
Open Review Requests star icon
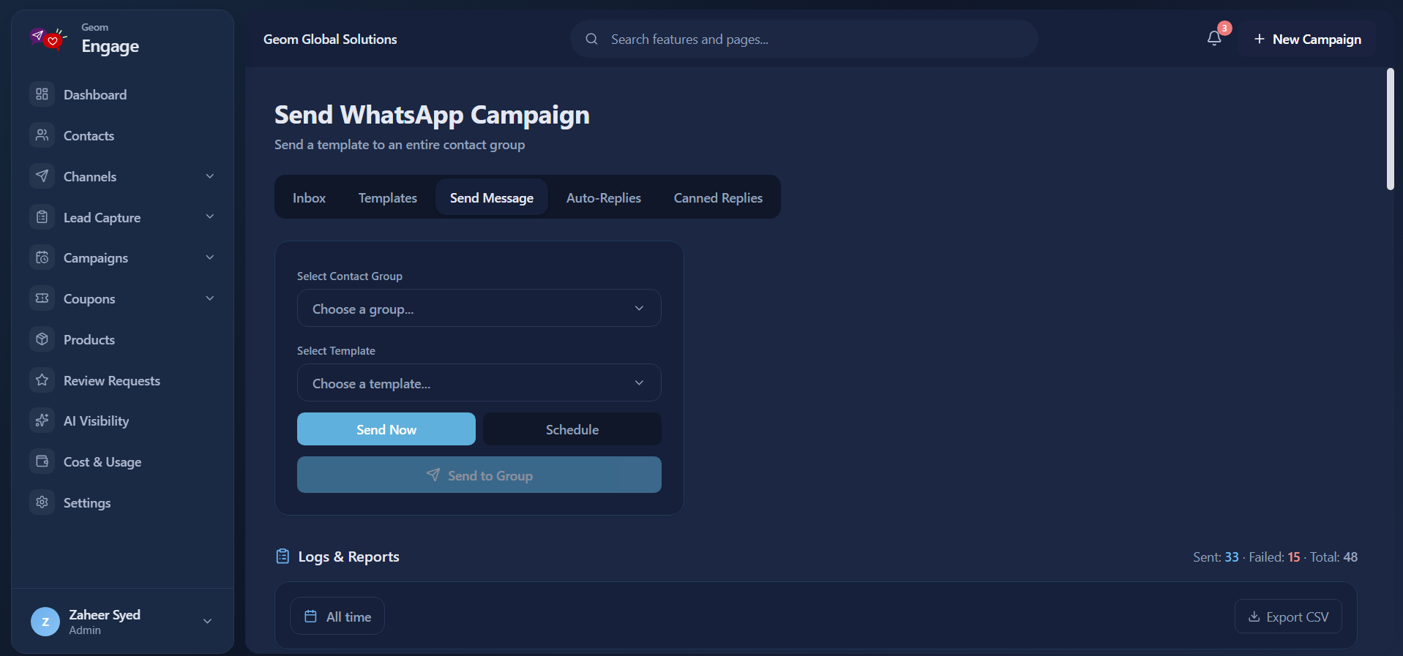coord(42,380)
